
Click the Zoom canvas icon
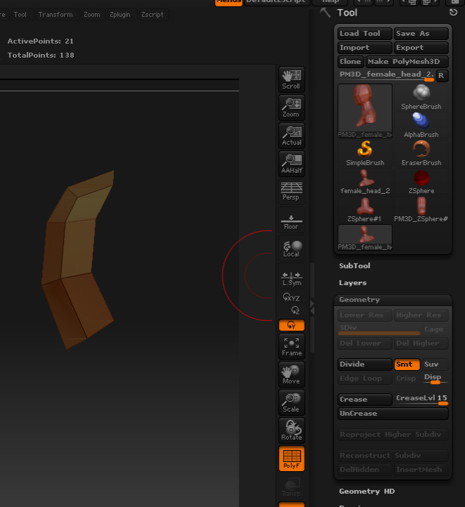tap(292, 107)
